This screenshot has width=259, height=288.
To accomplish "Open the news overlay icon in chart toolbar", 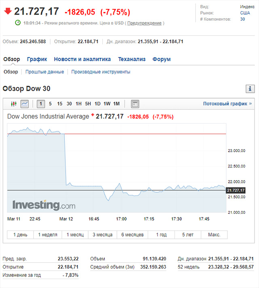I will point(135,104).
